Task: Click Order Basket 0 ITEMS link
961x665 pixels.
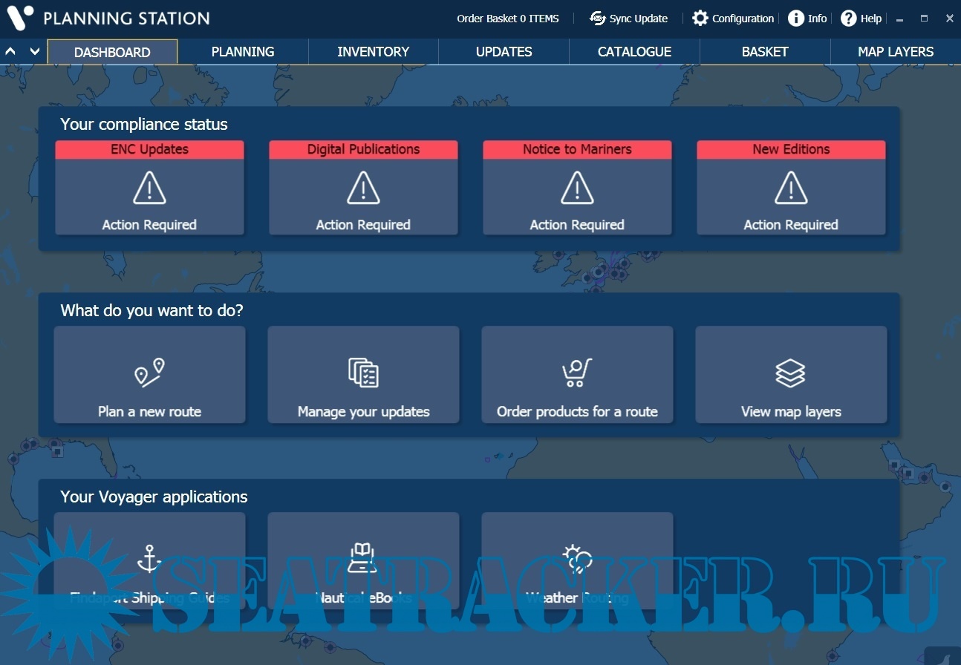Action: pos(508,19)
